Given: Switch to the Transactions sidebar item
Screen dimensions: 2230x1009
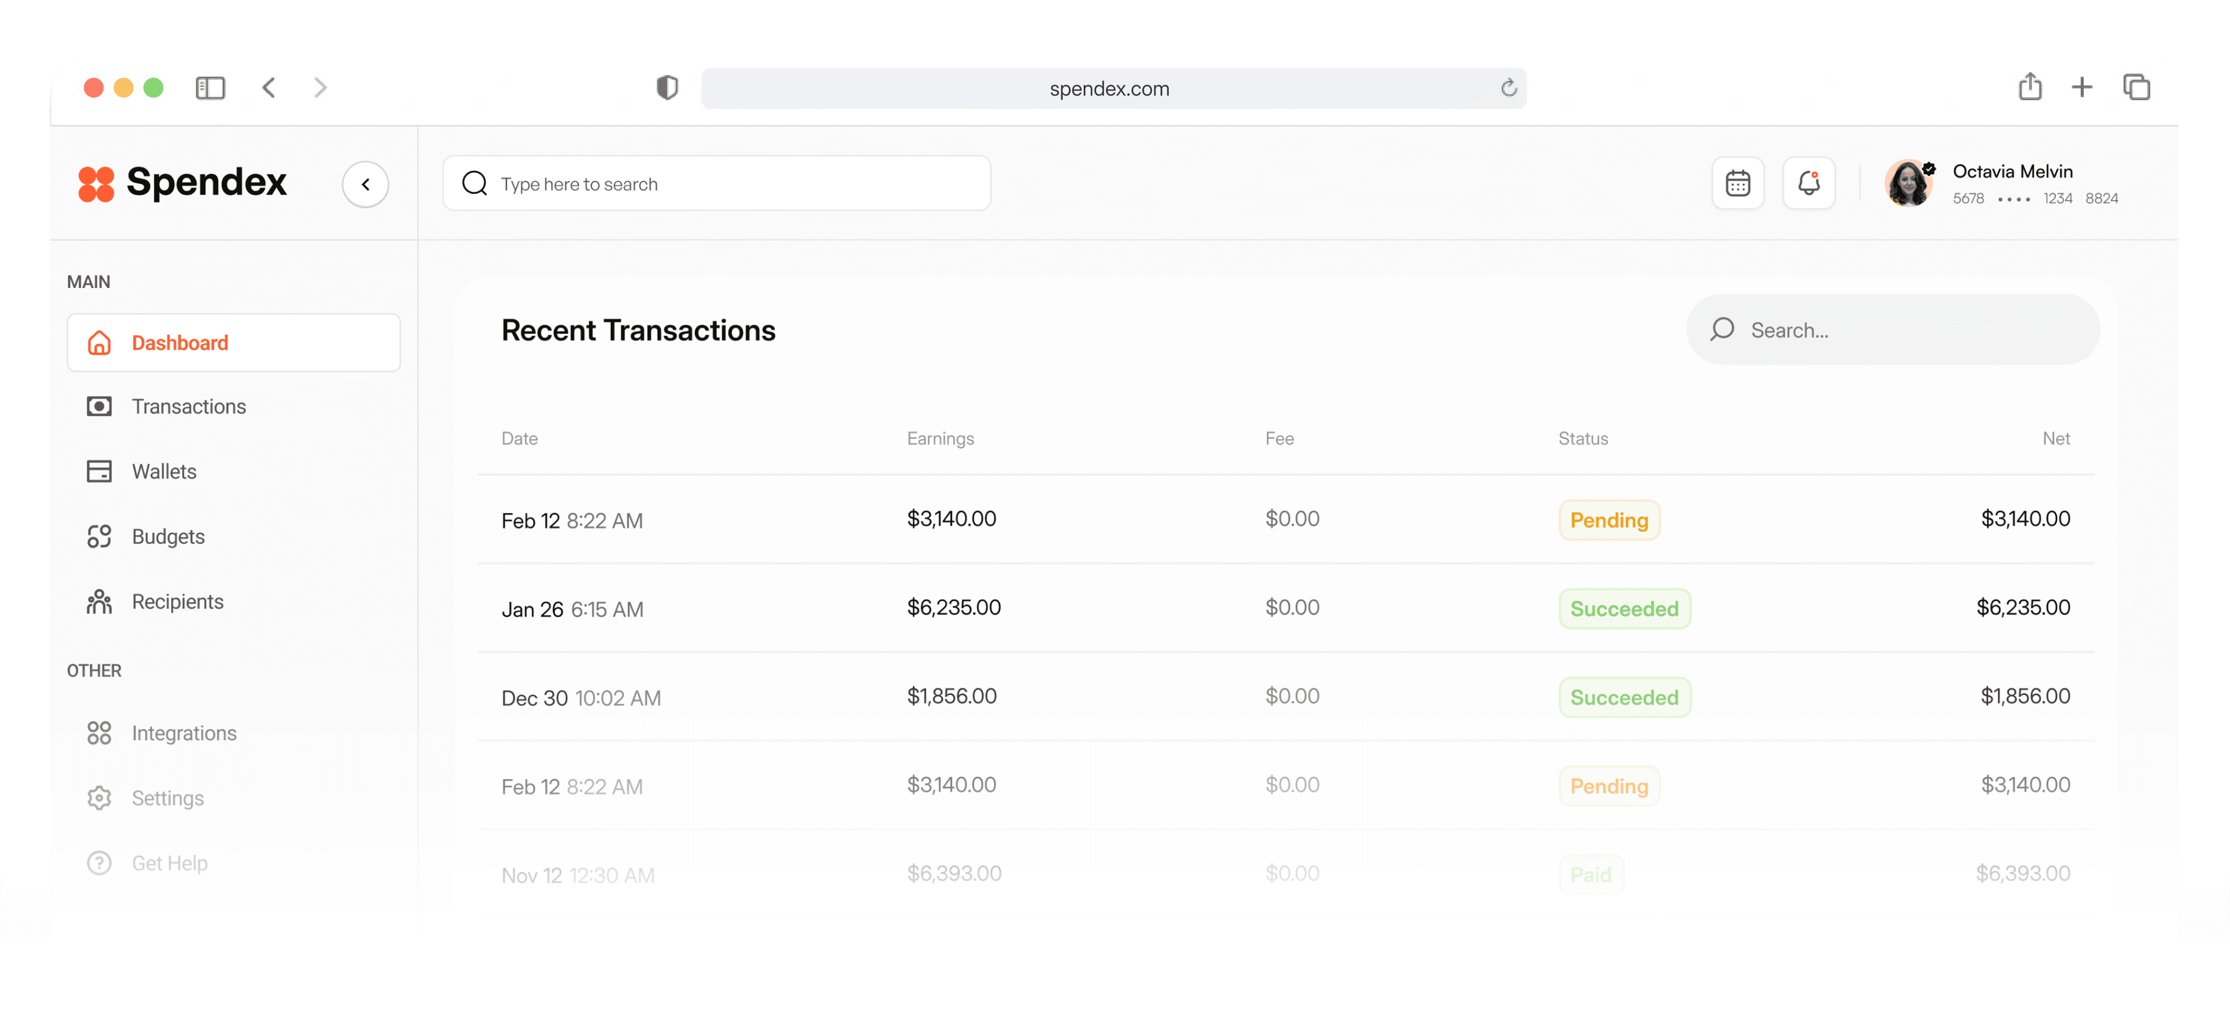Looking at the screenshot, I should pos(189,406).
